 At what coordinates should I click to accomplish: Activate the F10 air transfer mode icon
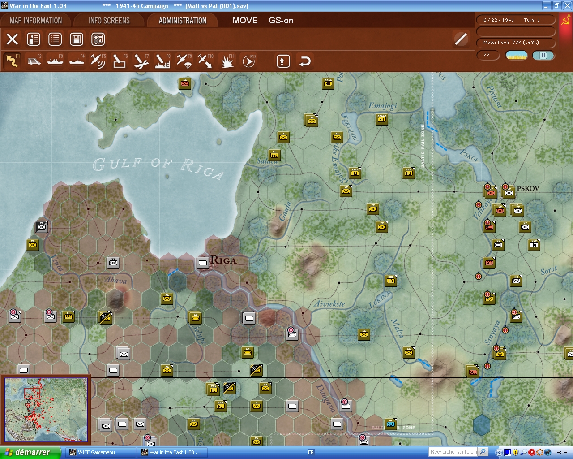[205, 61]
